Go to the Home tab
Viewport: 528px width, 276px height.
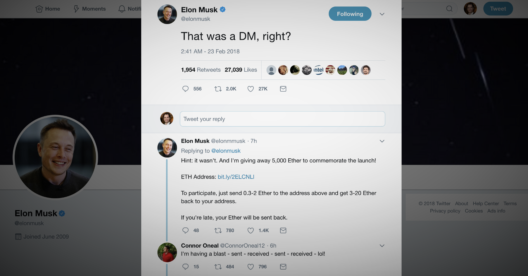pos(48,9)
